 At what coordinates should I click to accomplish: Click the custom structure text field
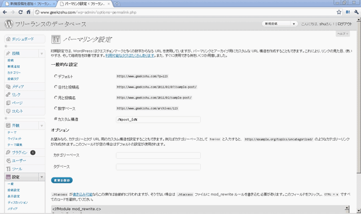point(158,119)
